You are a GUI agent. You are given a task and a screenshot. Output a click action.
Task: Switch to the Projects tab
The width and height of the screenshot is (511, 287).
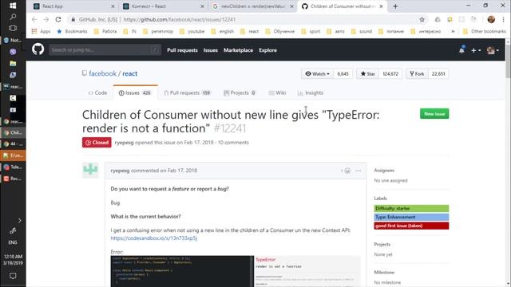[240, 92]
